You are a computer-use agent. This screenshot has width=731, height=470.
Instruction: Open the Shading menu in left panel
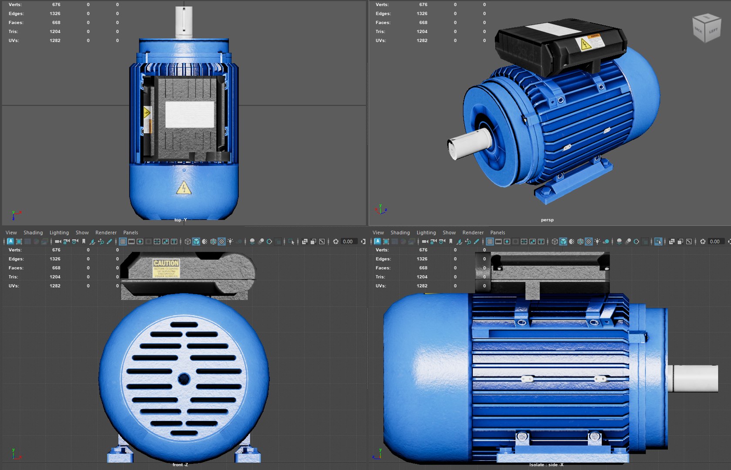33,233
